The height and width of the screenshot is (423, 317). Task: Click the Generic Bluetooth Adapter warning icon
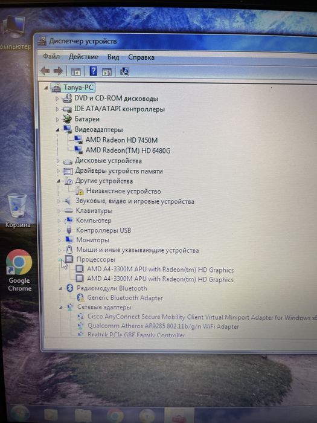80,298
